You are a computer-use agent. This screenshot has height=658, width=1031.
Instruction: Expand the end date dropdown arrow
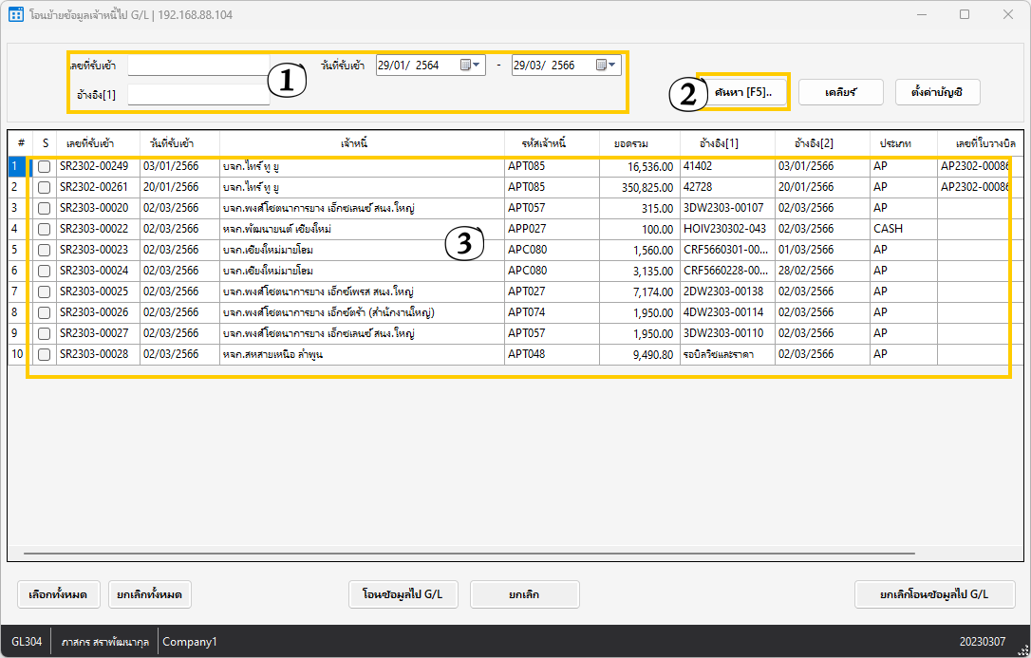(613, 66)
